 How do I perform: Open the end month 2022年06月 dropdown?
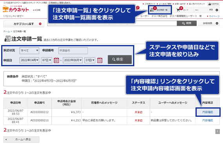73,60
